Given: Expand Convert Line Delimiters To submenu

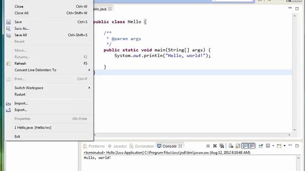Looking at the screenshot, I should tap(49, 70).
